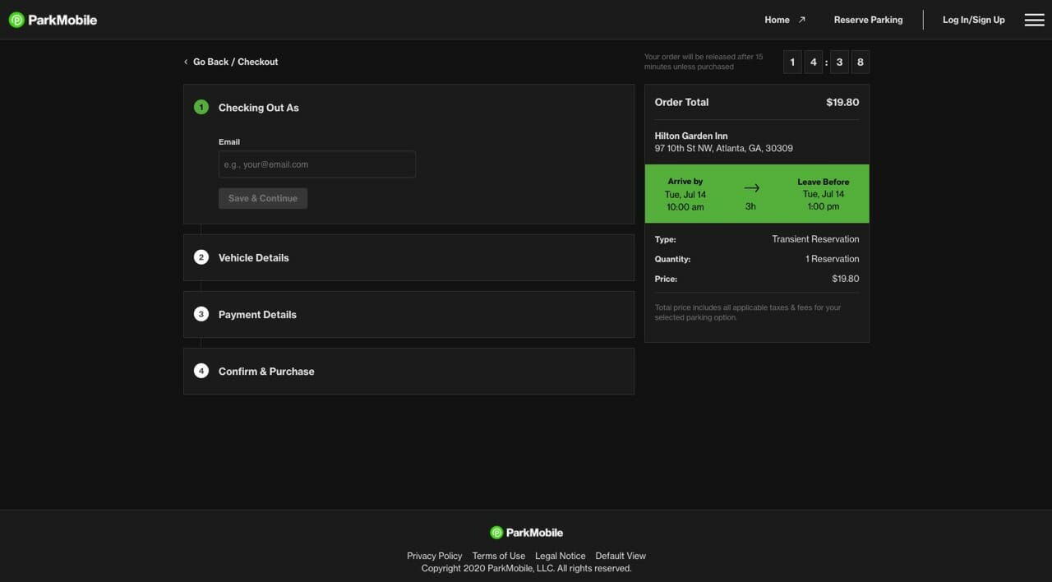Screen dimensions: 1052x582
Task: Click the Email field label
Action: pos(229,142)
